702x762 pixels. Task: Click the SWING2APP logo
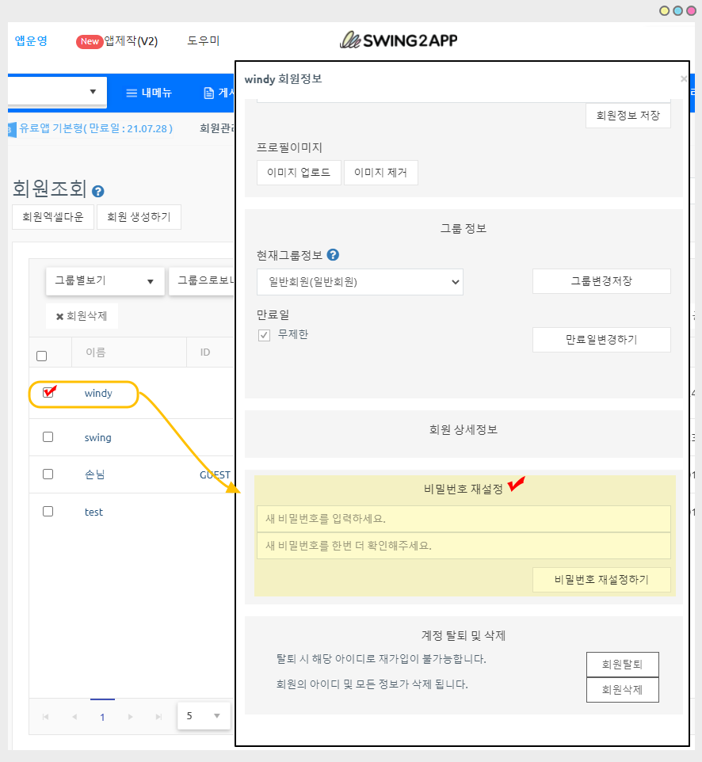coord(399,40)
